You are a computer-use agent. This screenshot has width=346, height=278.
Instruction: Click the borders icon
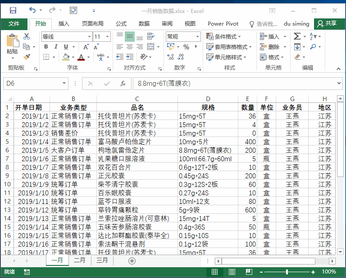coord(46,57)
